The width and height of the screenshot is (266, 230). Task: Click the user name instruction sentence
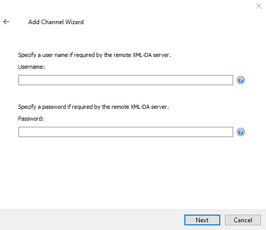pyautogui.click(x=94, y=55)
